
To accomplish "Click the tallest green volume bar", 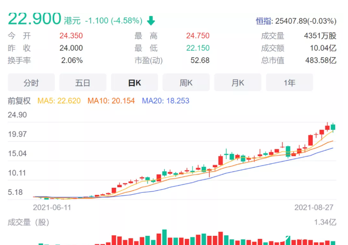I will [x=164, y=237].
